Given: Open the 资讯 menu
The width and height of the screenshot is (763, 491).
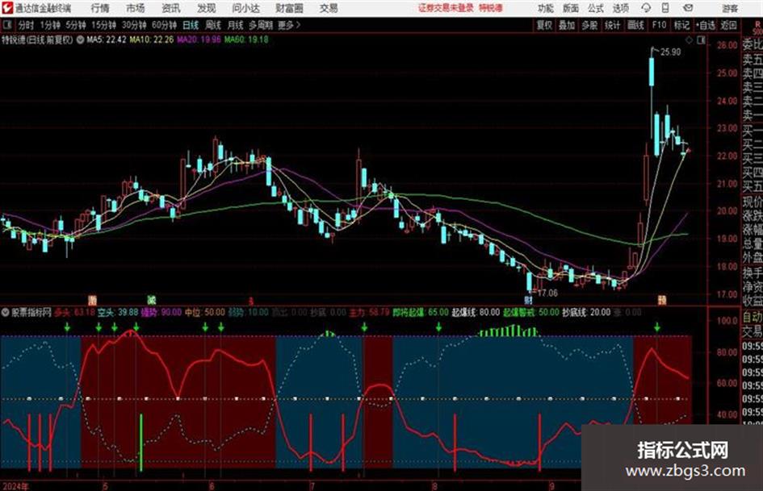Looking at the screenshot, I should (x=171, y=8).
